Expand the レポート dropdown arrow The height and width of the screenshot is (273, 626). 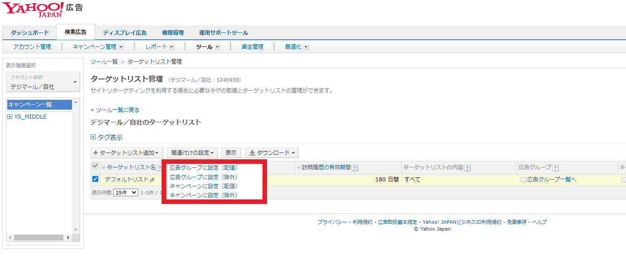tap(172, 47)
